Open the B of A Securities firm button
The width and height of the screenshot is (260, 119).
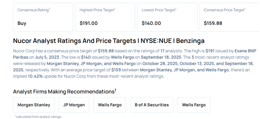[152, 105]
